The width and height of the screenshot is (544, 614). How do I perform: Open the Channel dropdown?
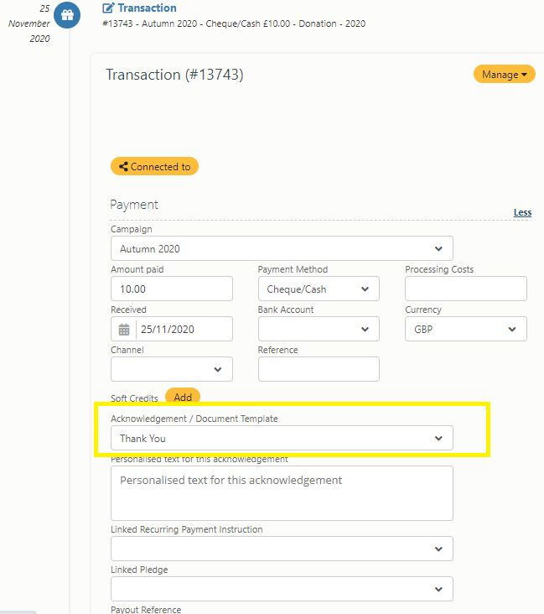point(172,369)
